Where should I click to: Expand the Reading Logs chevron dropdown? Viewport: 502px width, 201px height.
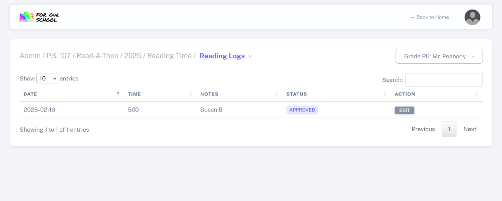click(249, 56)
